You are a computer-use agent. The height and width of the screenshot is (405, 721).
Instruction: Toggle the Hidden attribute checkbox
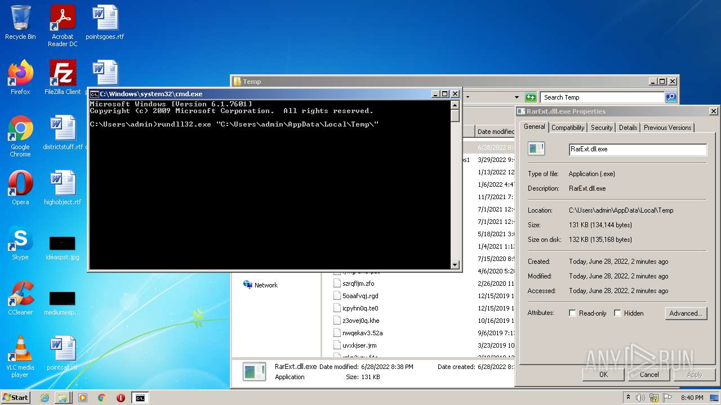pos(617,313)
